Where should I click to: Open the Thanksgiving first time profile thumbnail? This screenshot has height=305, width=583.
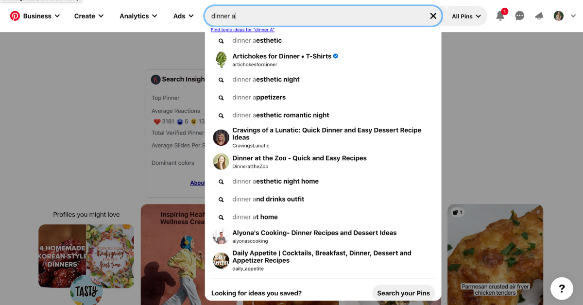[110, 256]
